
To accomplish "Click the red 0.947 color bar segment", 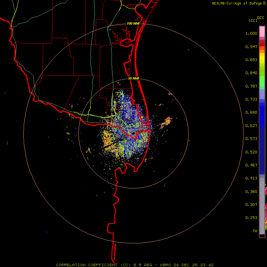I will click(x=262, y=44).
